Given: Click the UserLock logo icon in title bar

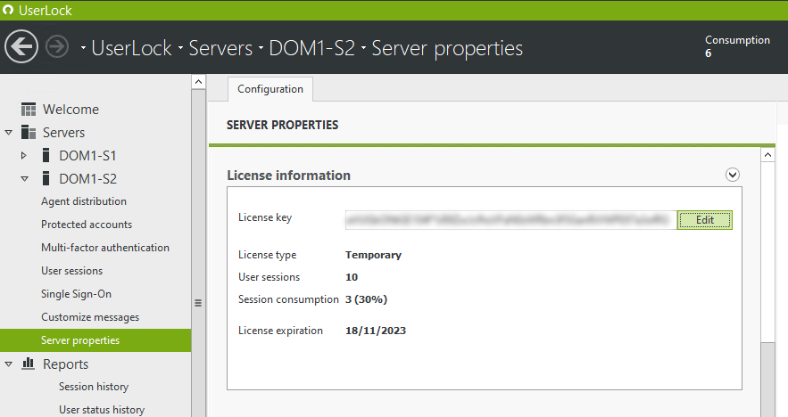Looking at the screenshot, I should pos(8,10).
